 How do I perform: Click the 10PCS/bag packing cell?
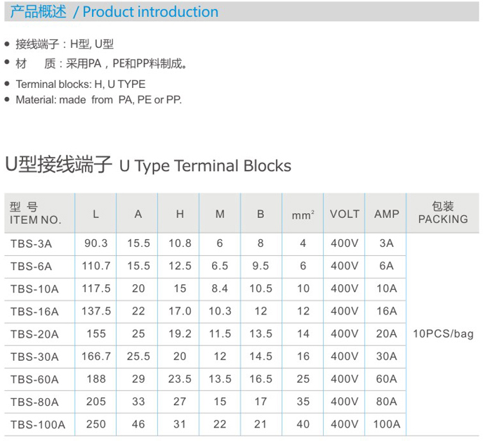(442, 333)
